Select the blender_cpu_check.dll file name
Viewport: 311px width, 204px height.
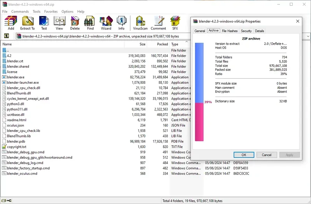(24, 88)
